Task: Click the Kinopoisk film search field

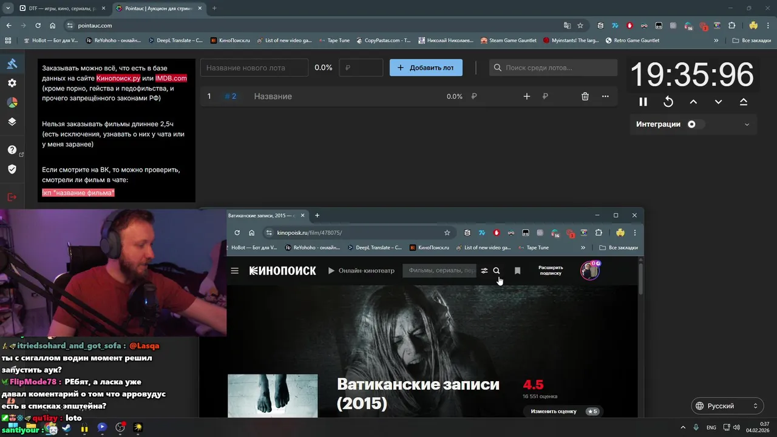Action: pos(440,271)
